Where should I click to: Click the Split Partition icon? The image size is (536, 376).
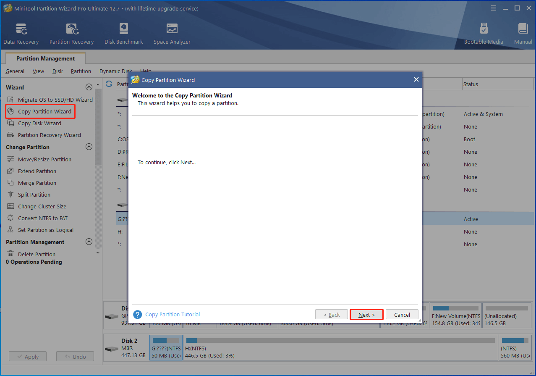[10, 195]
